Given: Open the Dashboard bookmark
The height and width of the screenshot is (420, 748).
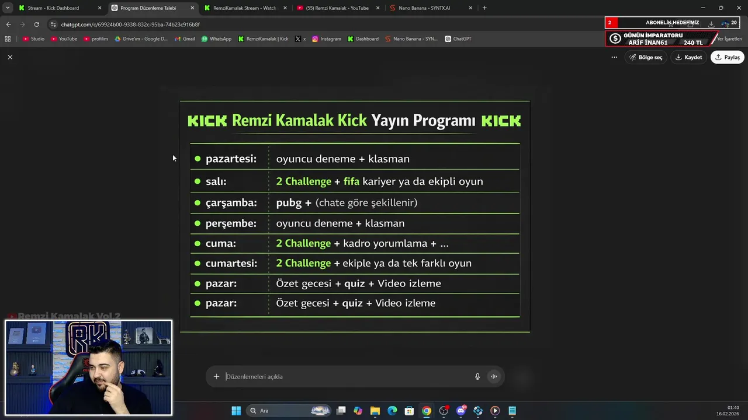Looking at the screenshot, I should 363,39.
